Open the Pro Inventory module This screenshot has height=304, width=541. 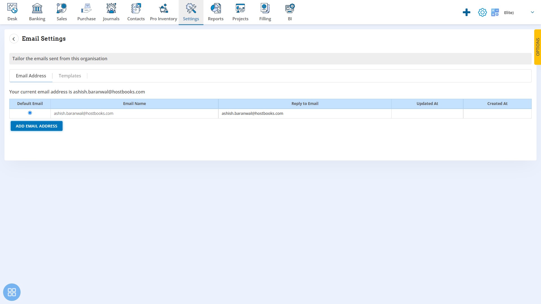click(163, 12)
